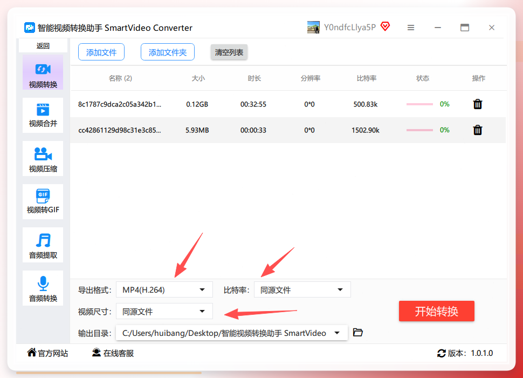Delete the cc42861129d98c31e3c85 file row

[x=478, y=130]
